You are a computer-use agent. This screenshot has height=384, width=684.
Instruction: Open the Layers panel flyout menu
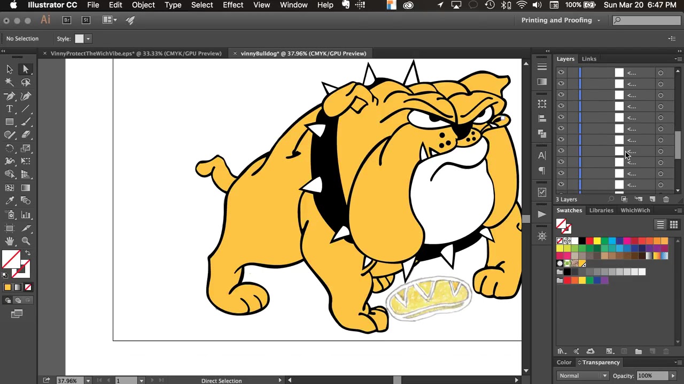tap(677, 59)
